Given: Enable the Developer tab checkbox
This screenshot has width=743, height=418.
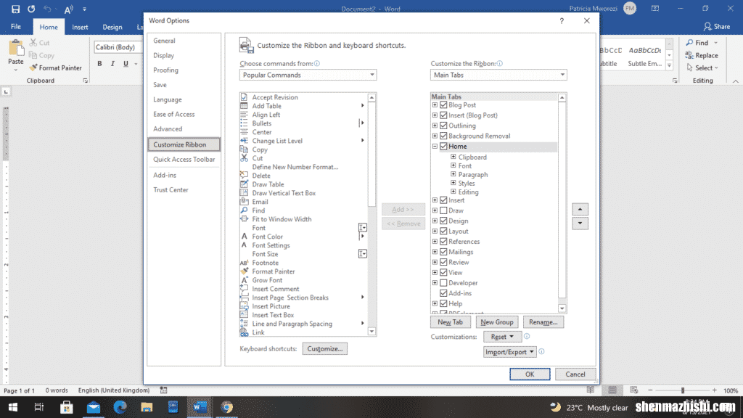Looking at the screenshot, I should [x=443, y=283].
